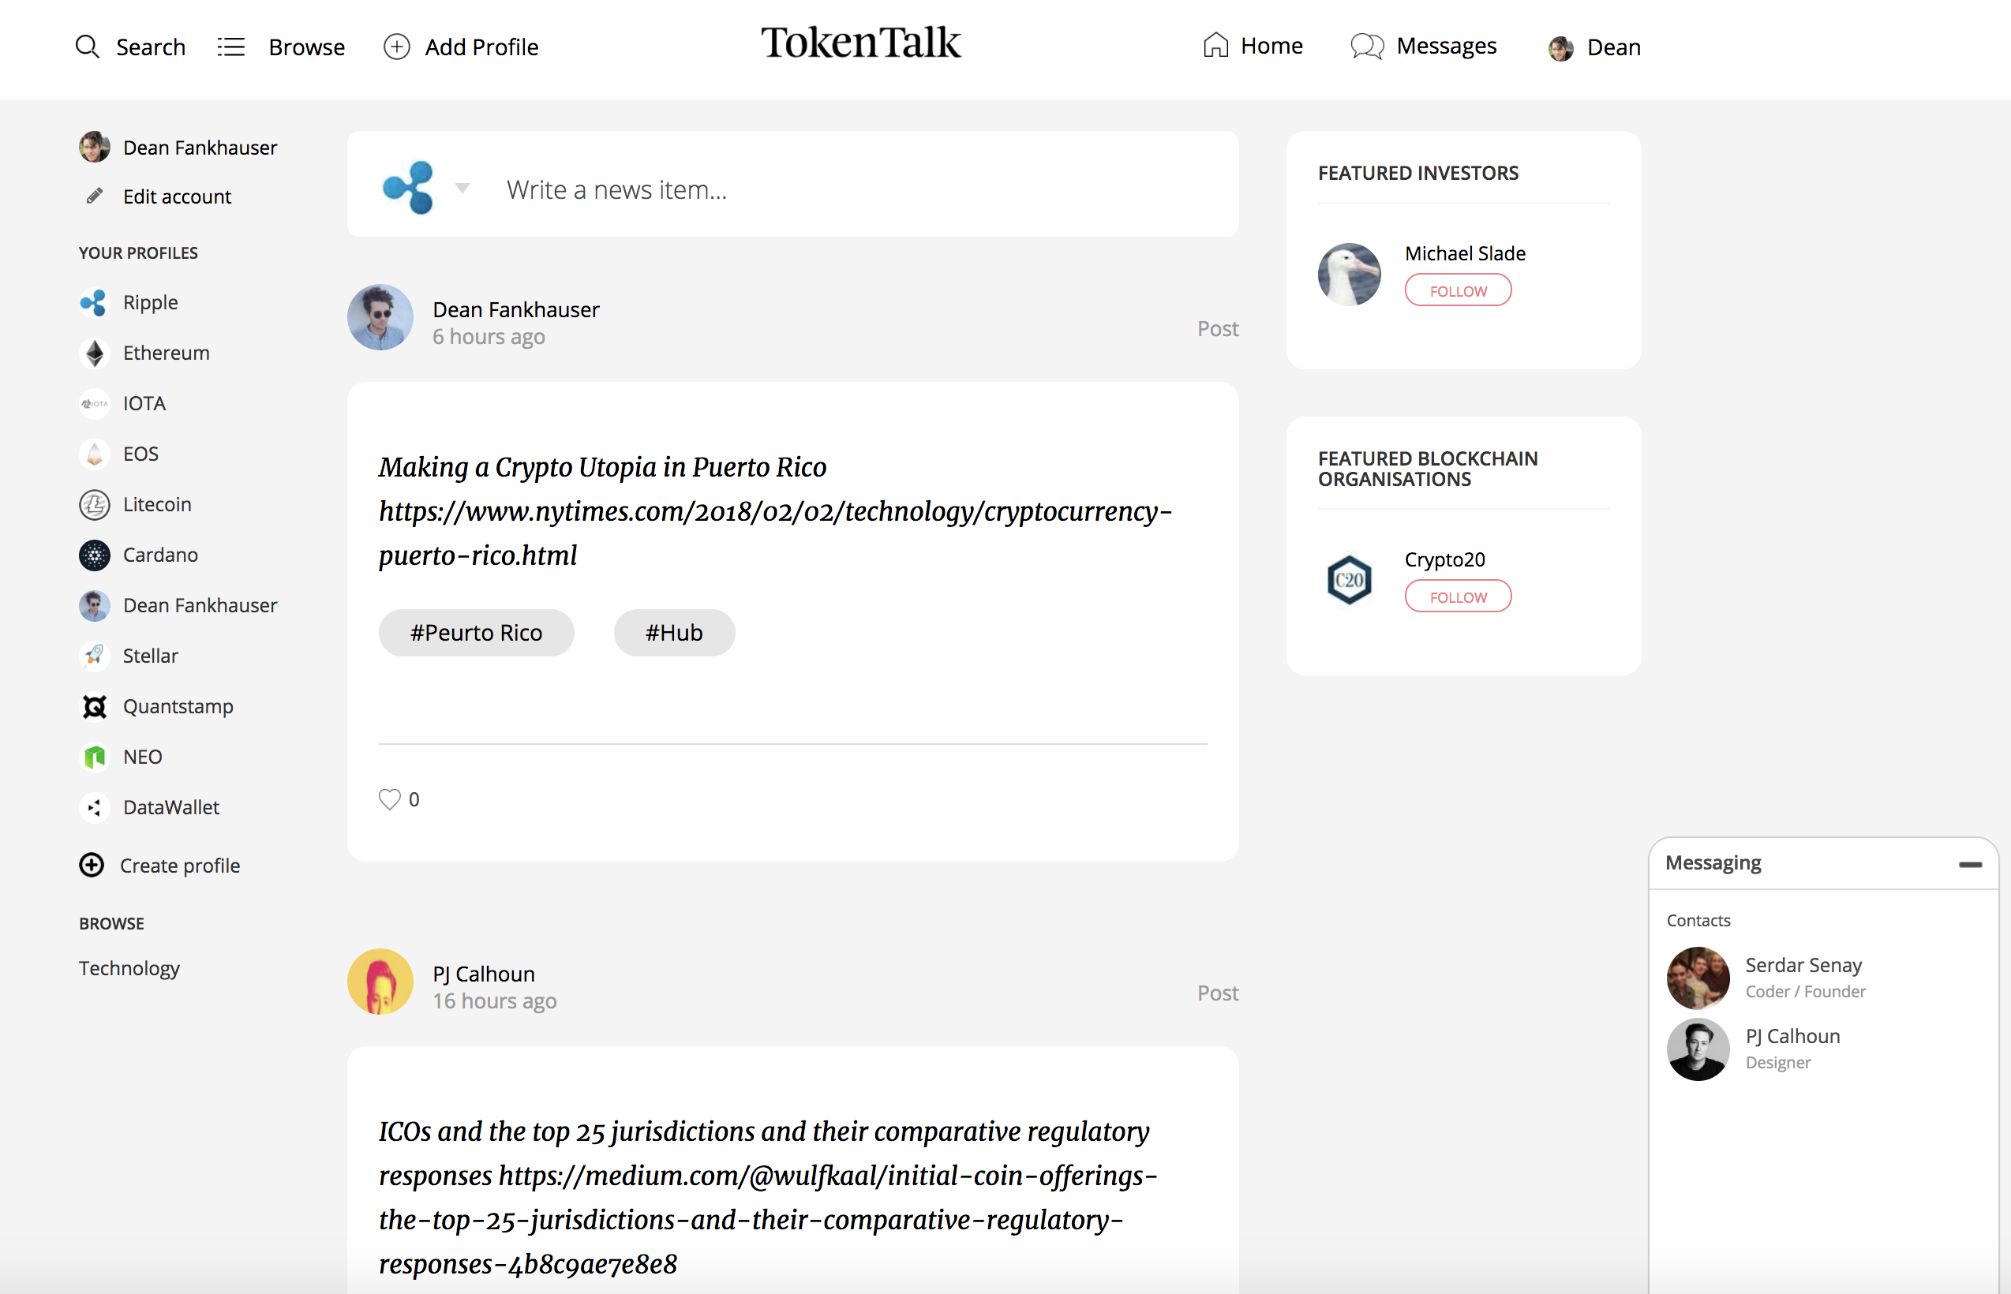Open the Technology browse category

(x=129, y=968)
